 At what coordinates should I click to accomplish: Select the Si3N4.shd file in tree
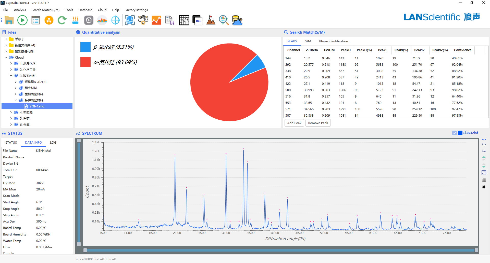(x=37, y=106)
